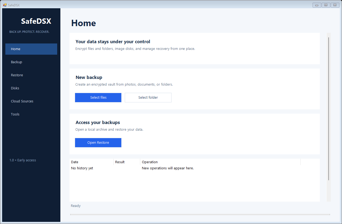
Task: Click the SafeDSX app icon in title bar
Action: [5, 5]
